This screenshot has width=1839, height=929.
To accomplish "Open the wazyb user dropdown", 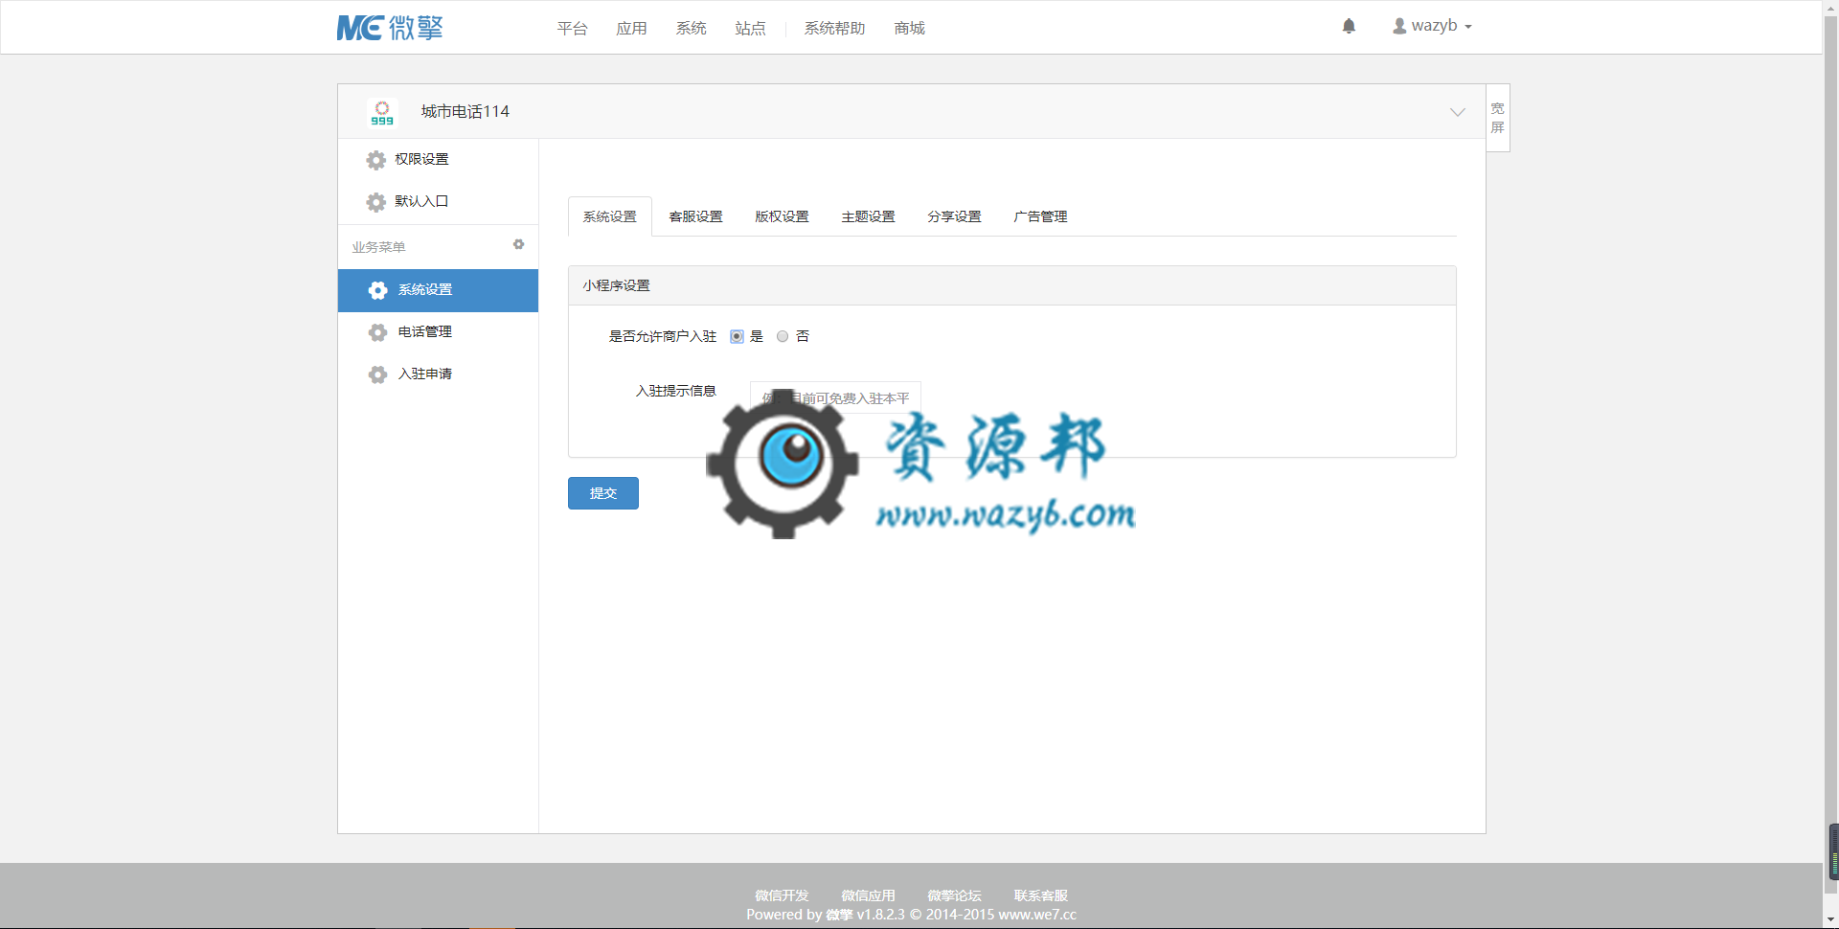I will (1432, 26).
